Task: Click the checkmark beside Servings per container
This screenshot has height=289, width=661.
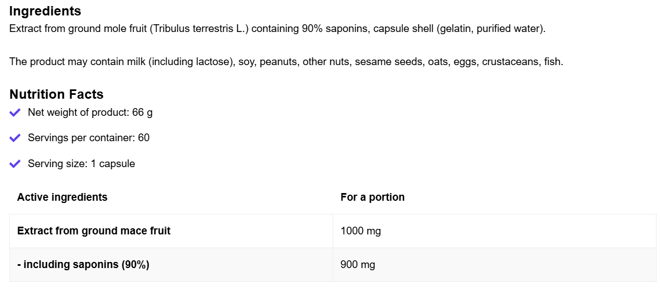Action: pyautogui.click(x=15, y=138)
